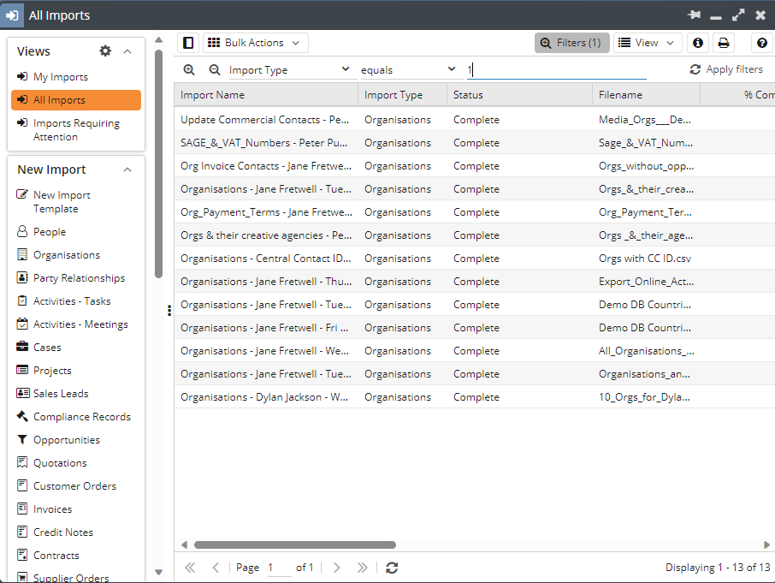
Task: Click Apply filters button
Action: tap(726, 69)
